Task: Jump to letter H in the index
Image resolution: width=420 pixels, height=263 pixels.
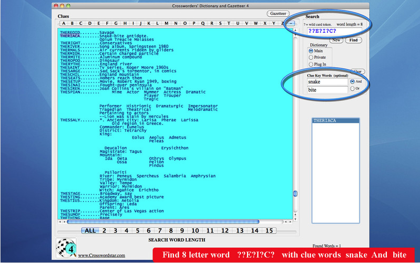Action: pos(125,23)
